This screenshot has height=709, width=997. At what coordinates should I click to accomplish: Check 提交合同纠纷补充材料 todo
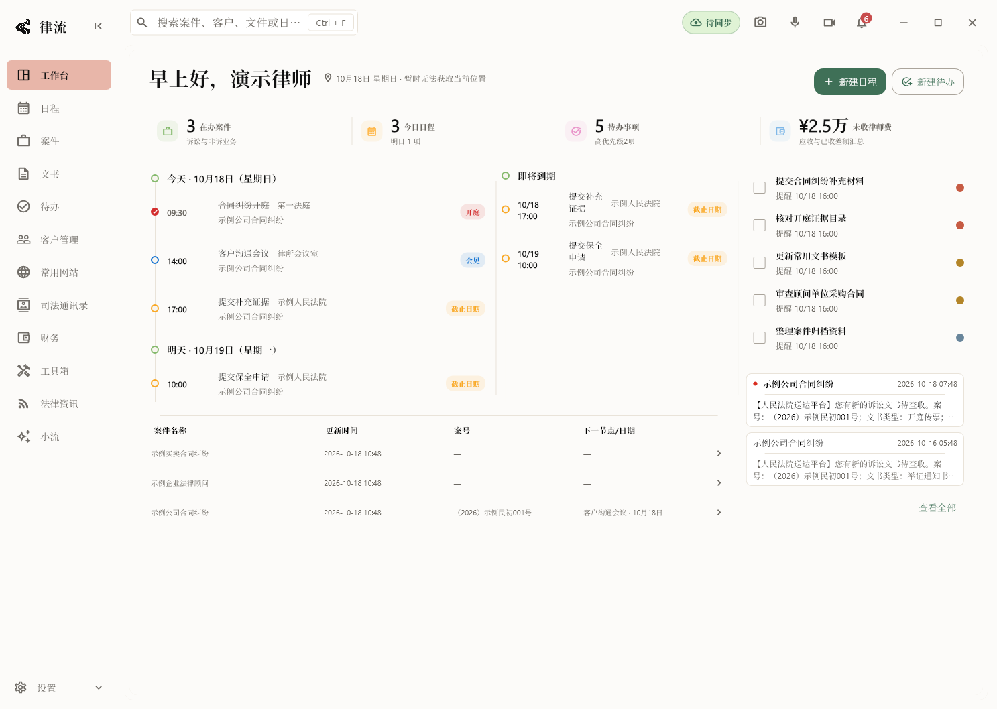[759, 188]
